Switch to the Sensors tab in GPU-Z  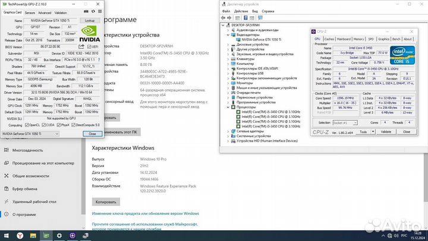tap(30, 13)
